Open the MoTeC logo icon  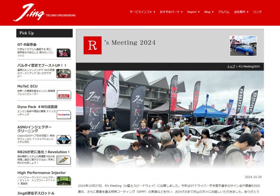(x=64, y=94)
